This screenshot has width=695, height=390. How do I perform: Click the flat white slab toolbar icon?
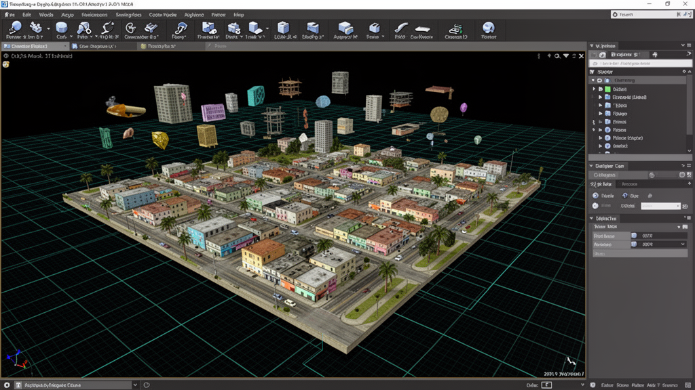pyautogui.click(x=422, y=29)
